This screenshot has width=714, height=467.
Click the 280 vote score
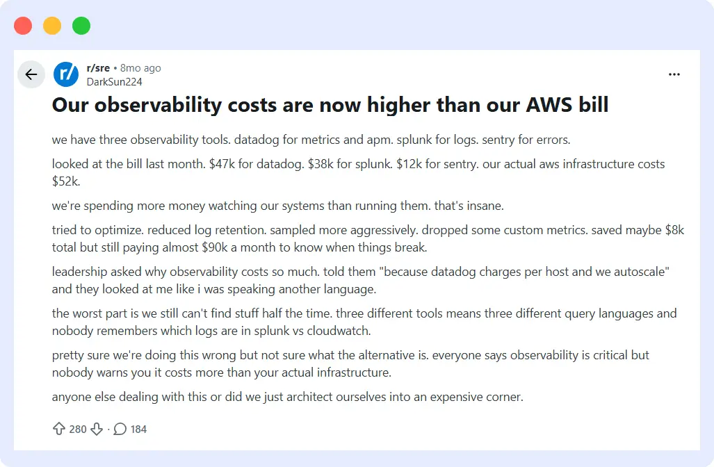click(78, 429)
